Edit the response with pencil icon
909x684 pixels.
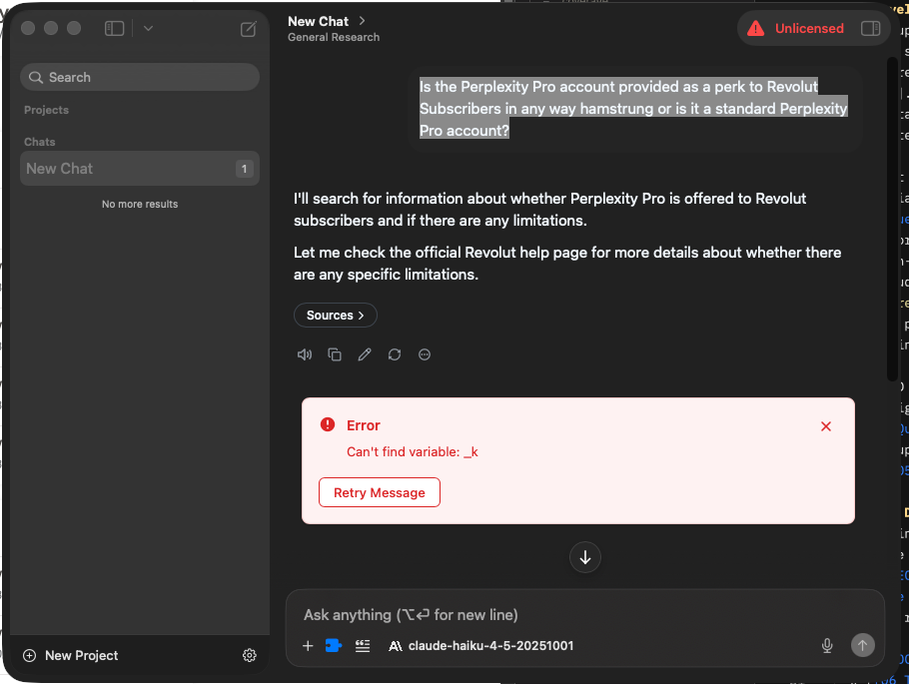tap(365, 354)
